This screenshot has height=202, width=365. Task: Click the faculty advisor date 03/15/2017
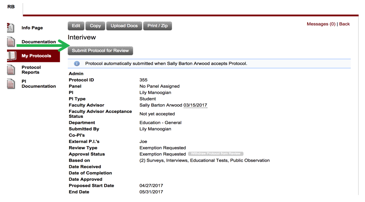195,105
